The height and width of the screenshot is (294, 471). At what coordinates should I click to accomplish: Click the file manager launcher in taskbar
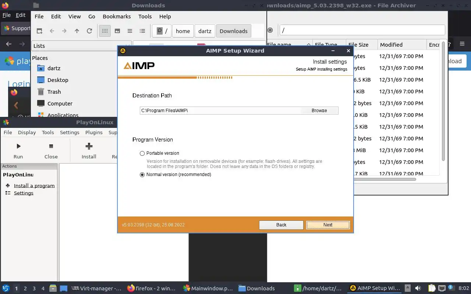coord(53,288)
